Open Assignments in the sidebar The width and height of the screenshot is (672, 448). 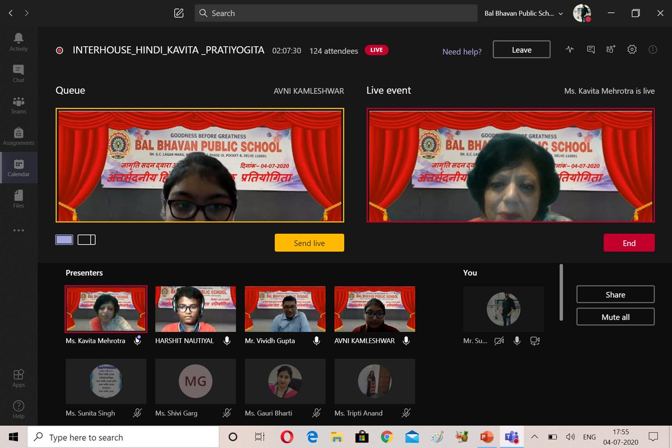coord(18,136)
